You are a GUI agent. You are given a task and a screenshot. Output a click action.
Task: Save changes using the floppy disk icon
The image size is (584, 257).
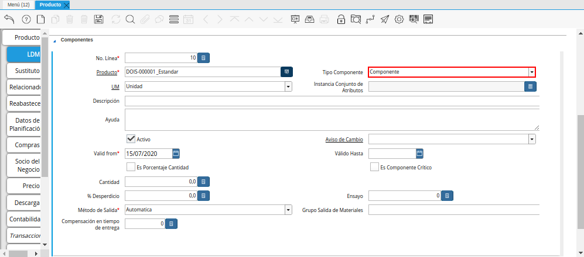click(x=99, y=19)
